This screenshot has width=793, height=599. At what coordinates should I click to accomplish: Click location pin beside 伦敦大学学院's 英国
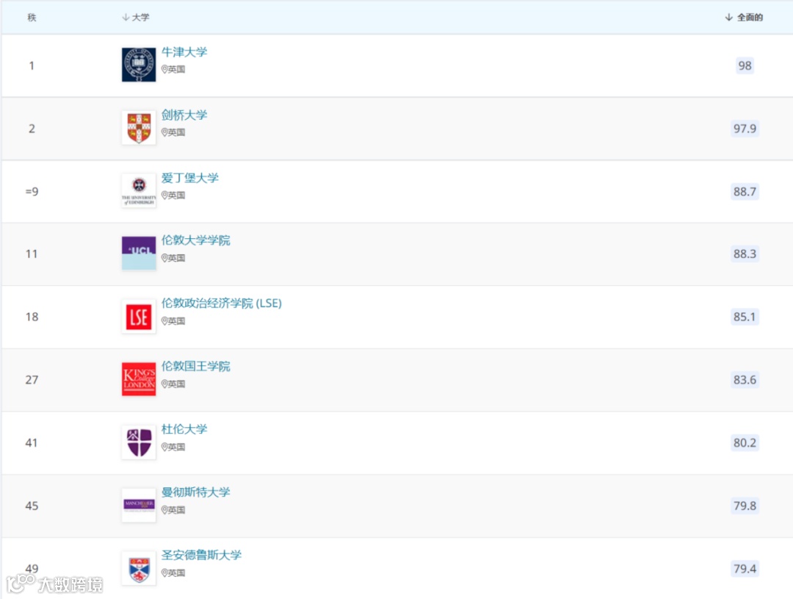click(164, 258)
